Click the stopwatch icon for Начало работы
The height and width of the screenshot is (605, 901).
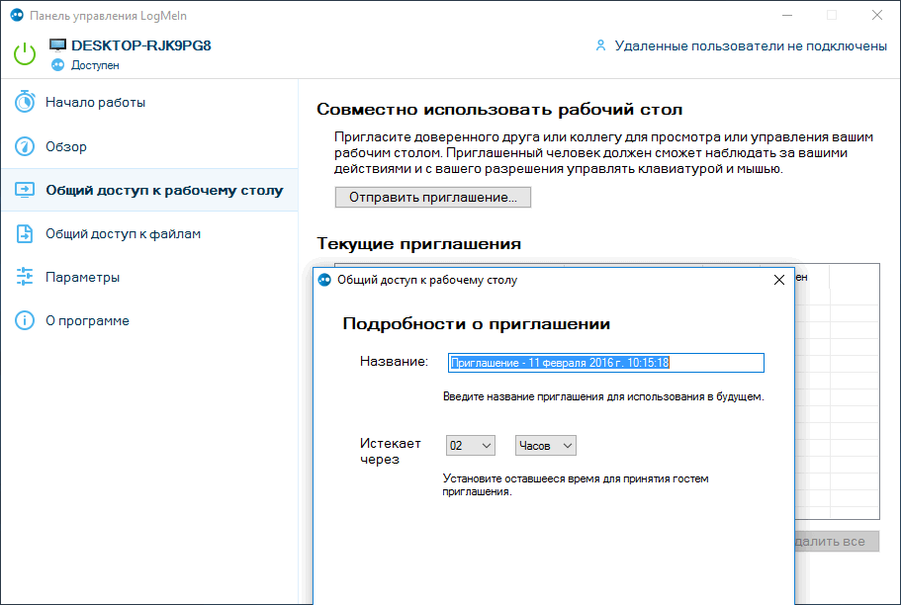[25, 102]
